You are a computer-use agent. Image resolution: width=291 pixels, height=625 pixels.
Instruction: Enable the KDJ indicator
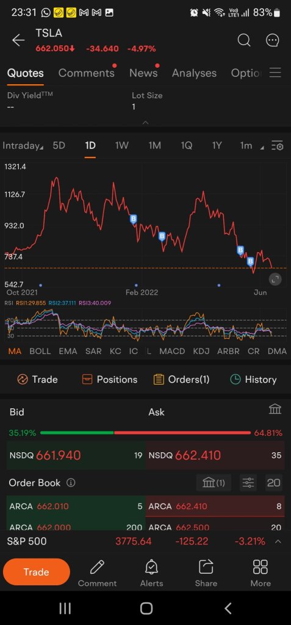201,351
